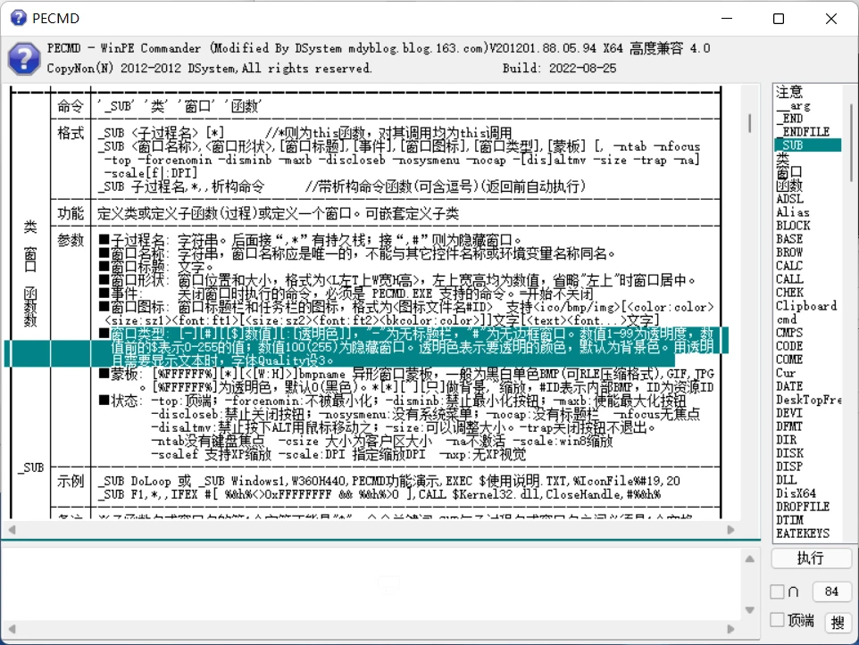Select DeskTopFre in the command list
859x645 pixels.
point(808,401)
